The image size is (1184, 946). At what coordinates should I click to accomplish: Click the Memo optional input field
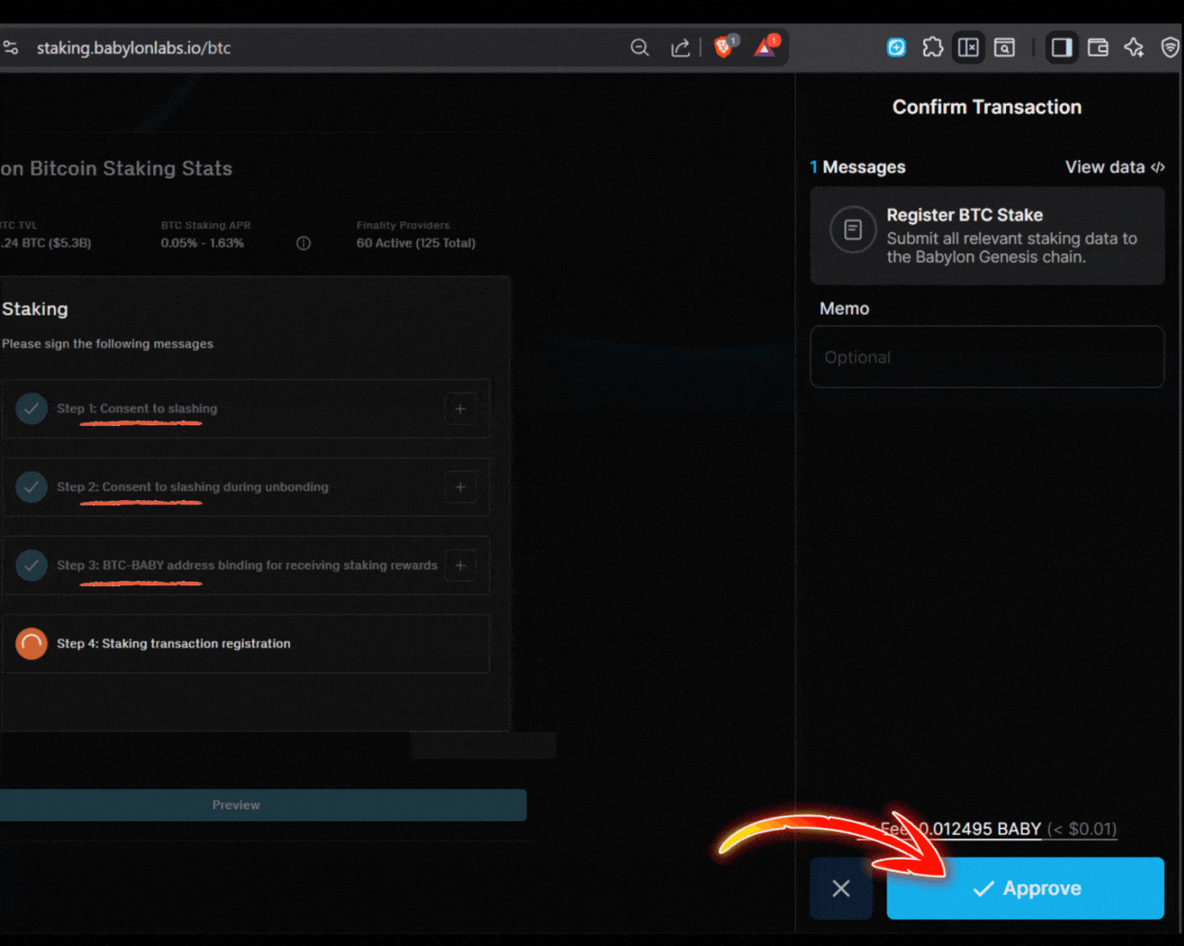coord(986,357)
